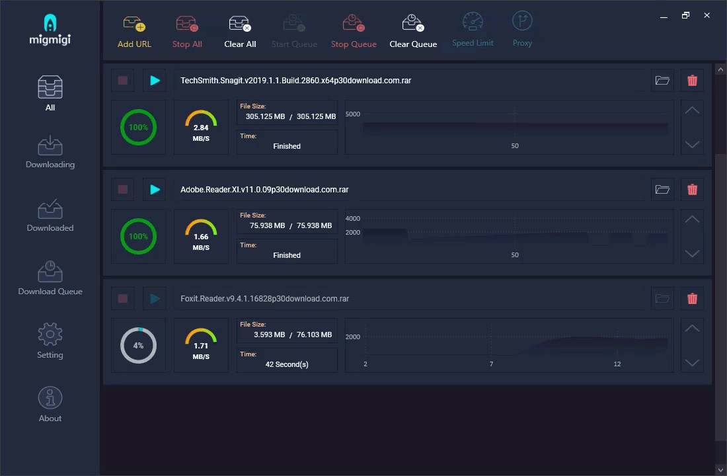Move Foxit Reader item down

[692, 363]
